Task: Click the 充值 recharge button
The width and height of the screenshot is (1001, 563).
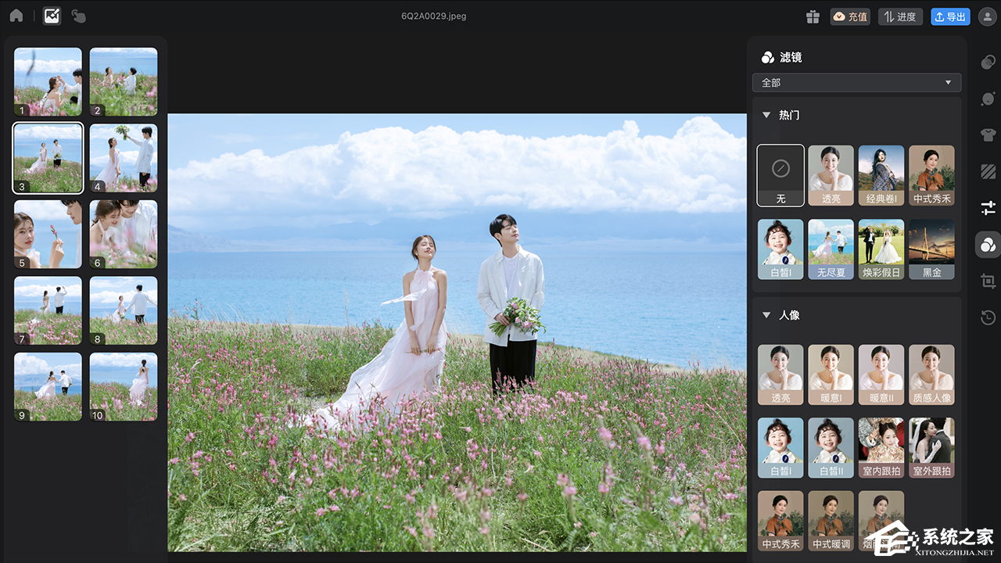Action: click(x=850, y=16)
